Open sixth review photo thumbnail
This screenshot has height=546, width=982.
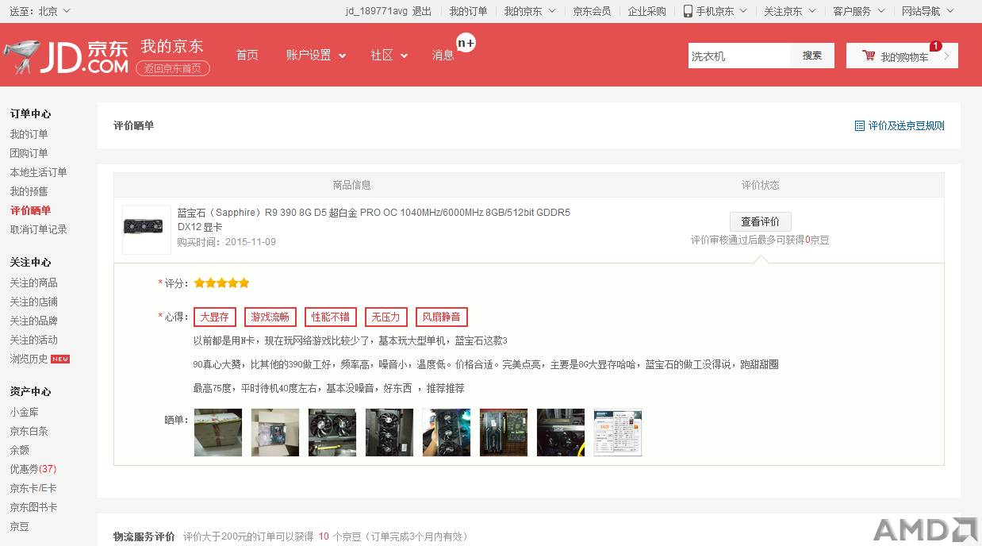tap(504, 433)
